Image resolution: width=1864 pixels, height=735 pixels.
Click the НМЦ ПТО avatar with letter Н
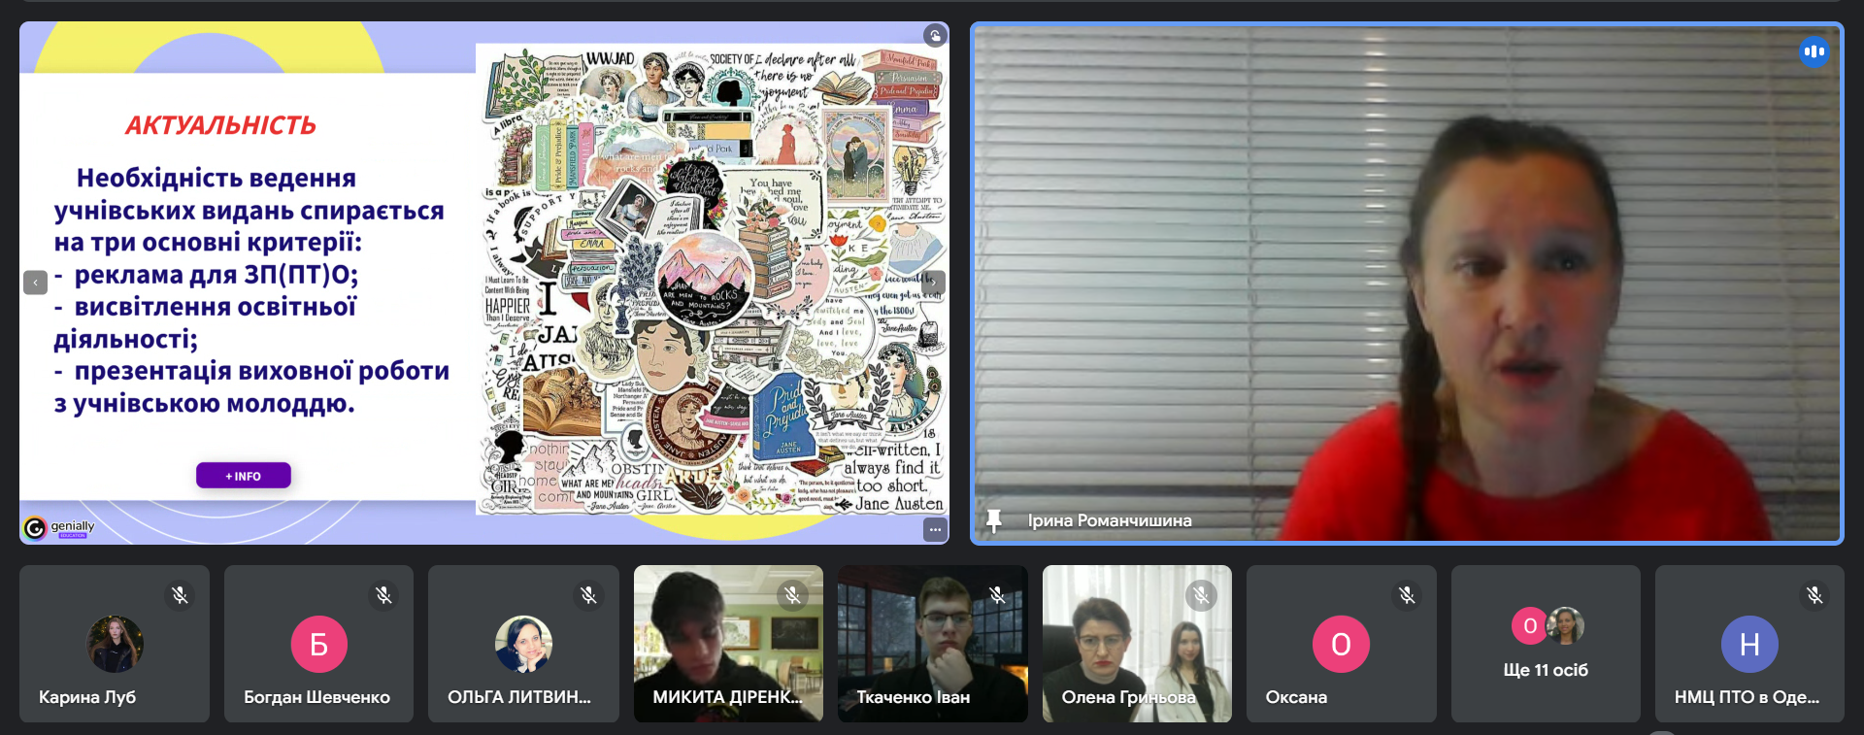tap(1748, 644)
